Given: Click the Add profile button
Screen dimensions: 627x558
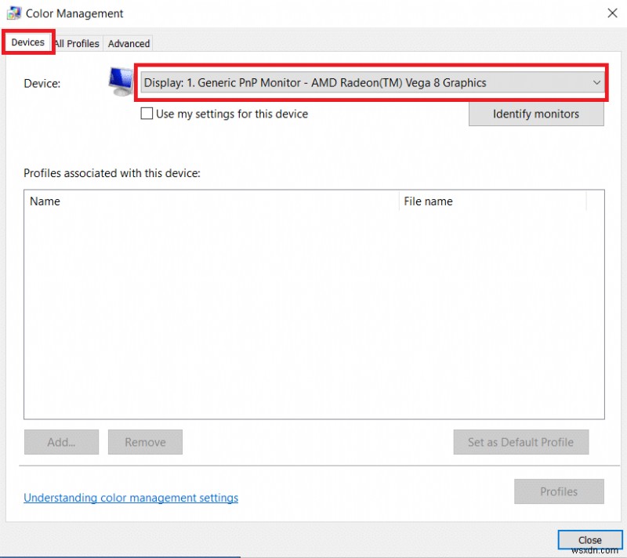Looking at the screenshot, I should (x=61, y=441).
